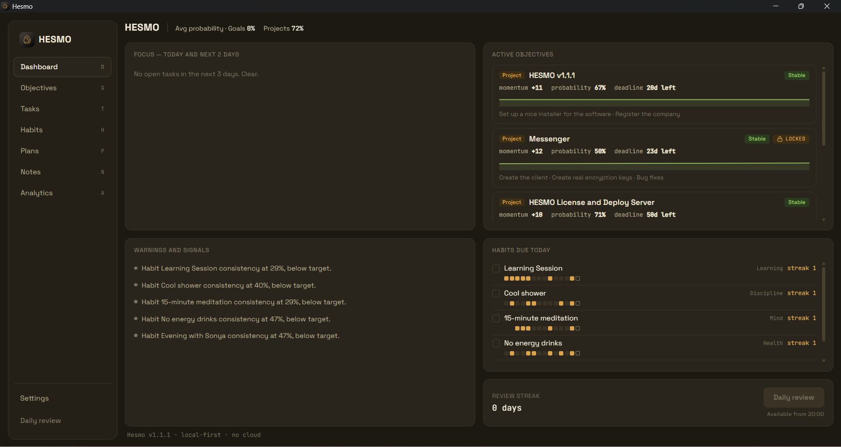Screen dimensions: 841x447
Task: Click 'No open tasks in the next 3 days' text
Action: pos(196,74)
